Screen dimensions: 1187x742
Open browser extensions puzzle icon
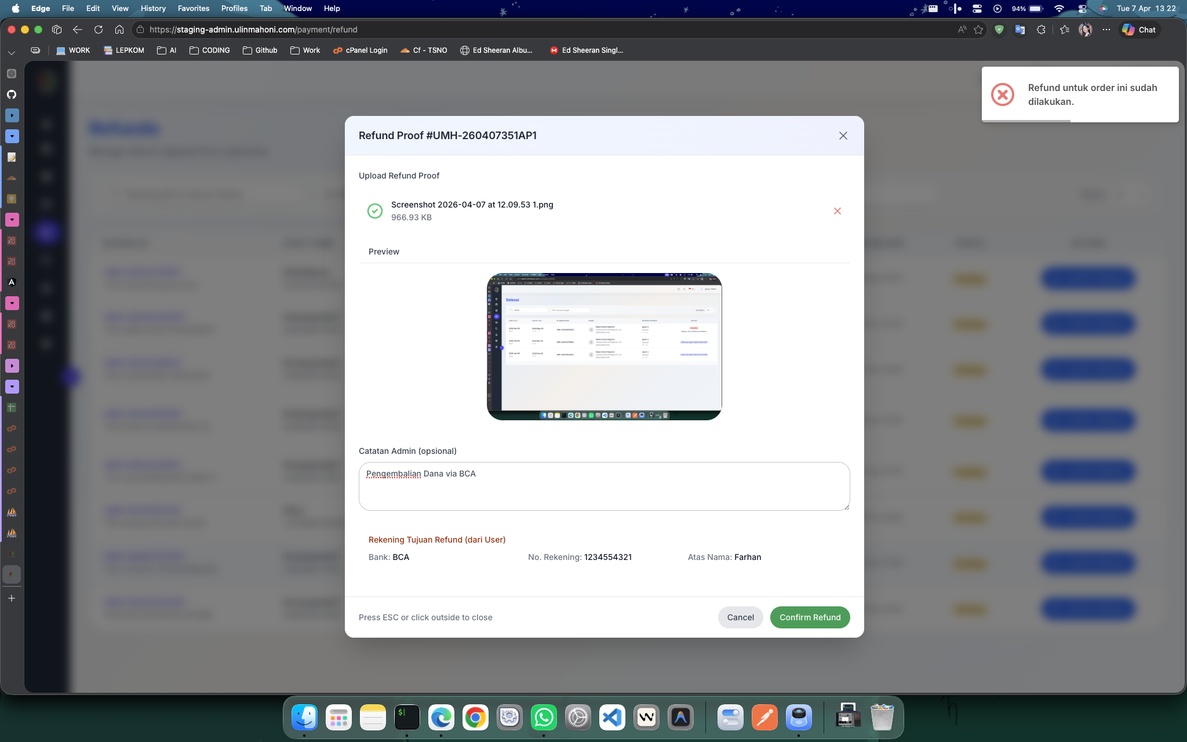[1041, 30]
